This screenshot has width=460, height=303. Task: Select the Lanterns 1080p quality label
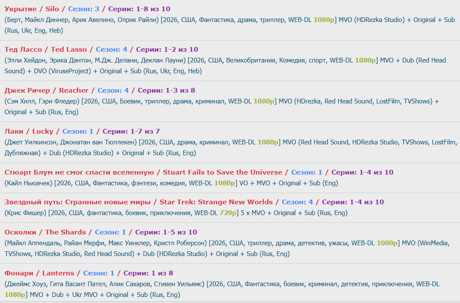point(15,295)
